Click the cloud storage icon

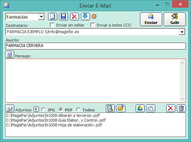pos(151,108)
